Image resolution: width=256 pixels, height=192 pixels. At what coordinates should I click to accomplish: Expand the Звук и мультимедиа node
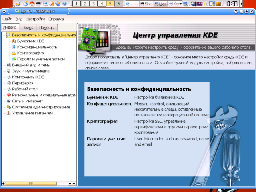[4, 71]
